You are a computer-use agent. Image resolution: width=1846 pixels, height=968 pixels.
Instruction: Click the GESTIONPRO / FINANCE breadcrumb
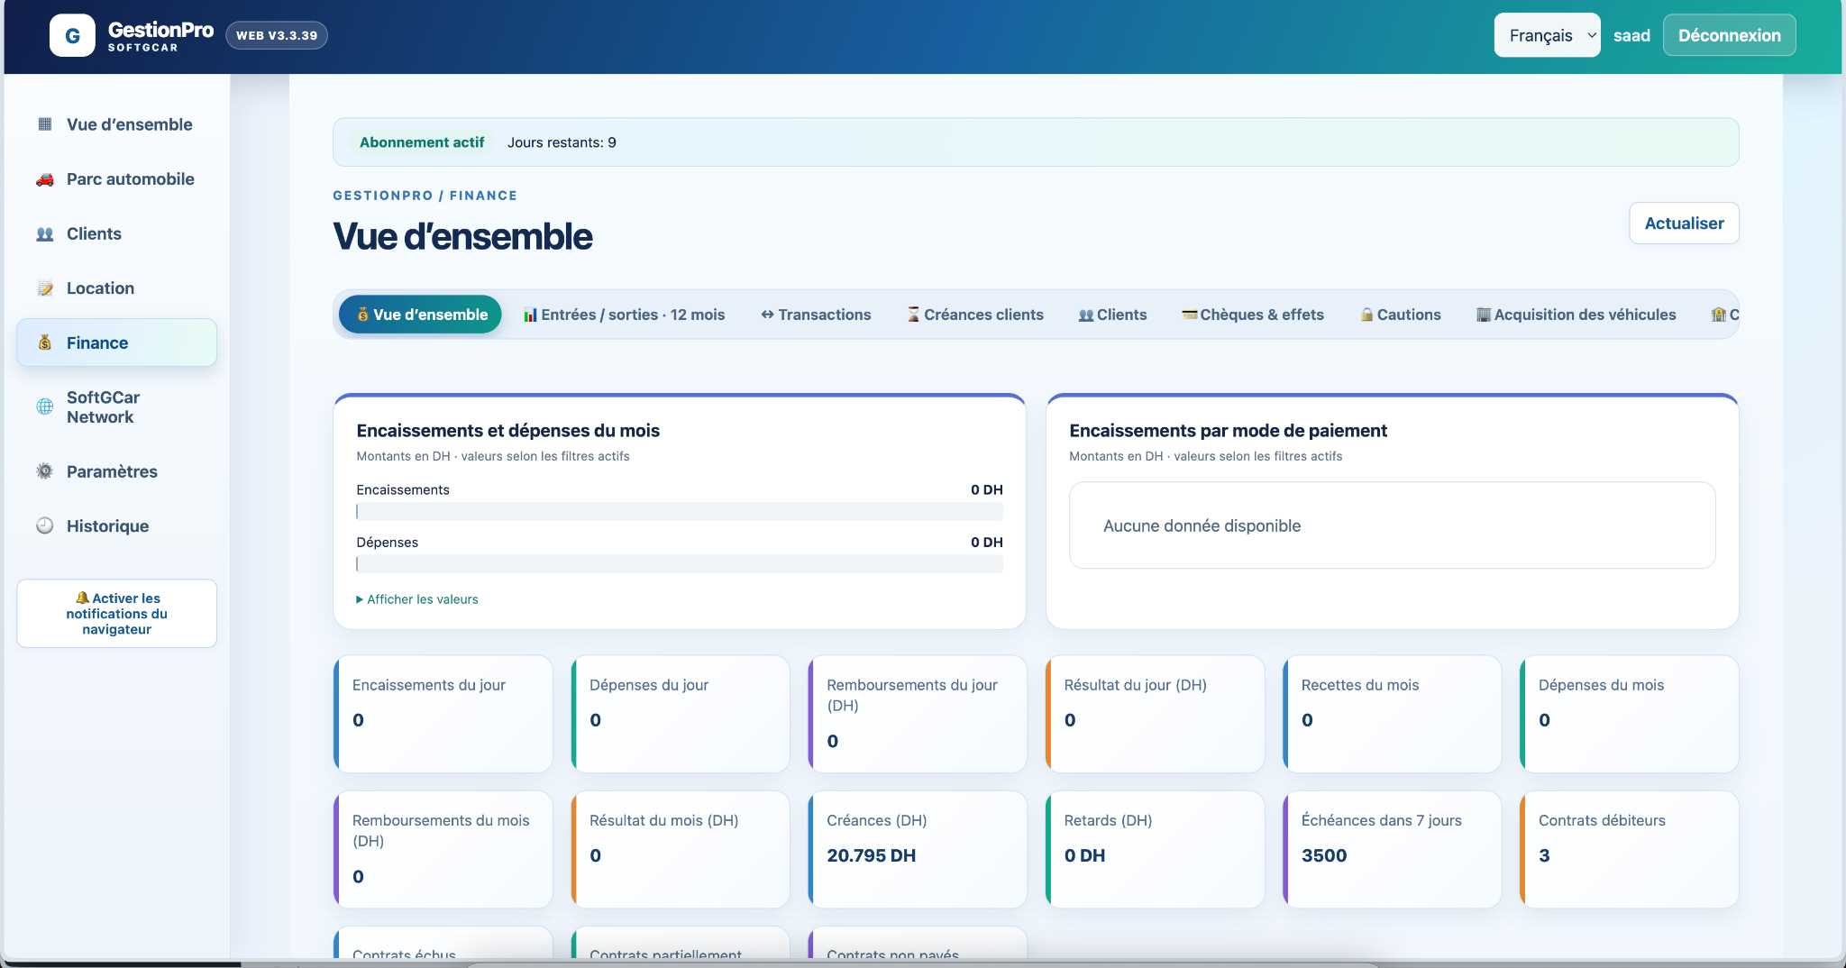point(425,196)
